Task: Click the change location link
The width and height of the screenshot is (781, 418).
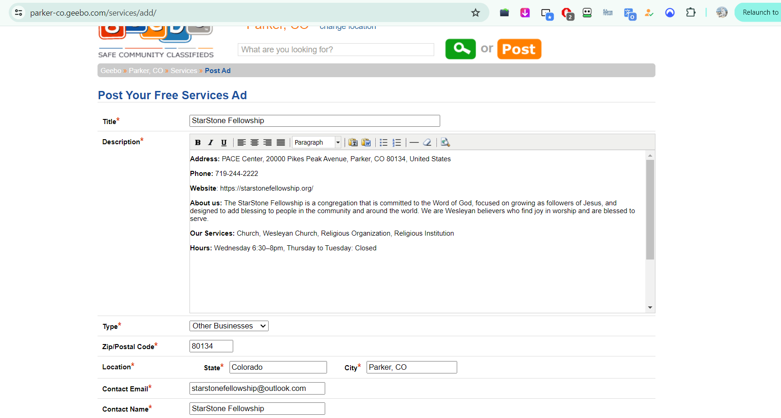Action: point(348,27)
